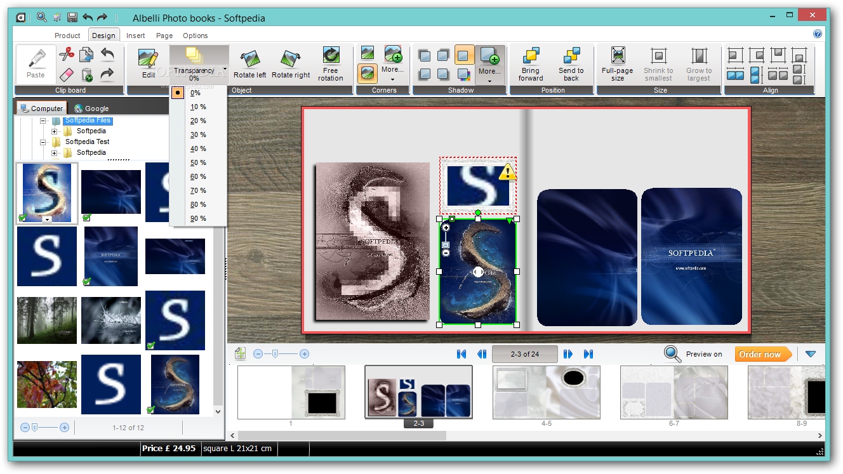Screen dimensions: 843x474
Task: Go to the last page
Action: point(588,354)
